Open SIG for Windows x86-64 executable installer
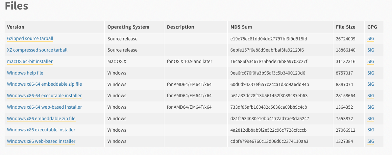Screen dimensions: 392x155 point(371,96)
